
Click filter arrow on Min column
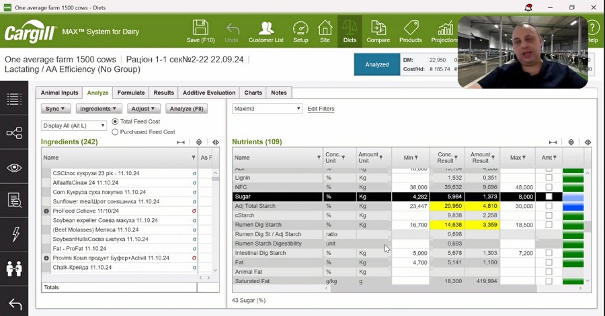pos(416,158)
